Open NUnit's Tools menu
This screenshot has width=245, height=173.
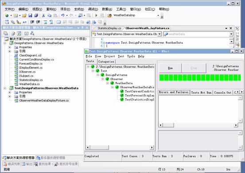131,56
